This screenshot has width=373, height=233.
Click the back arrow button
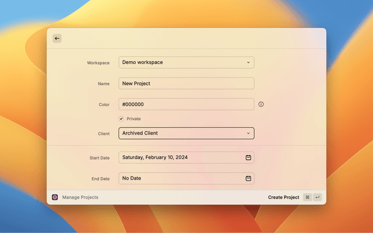click(x=57, y=38)
